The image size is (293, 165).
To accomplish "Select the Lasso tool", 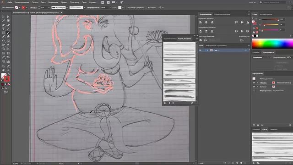I will click(8, 21).
